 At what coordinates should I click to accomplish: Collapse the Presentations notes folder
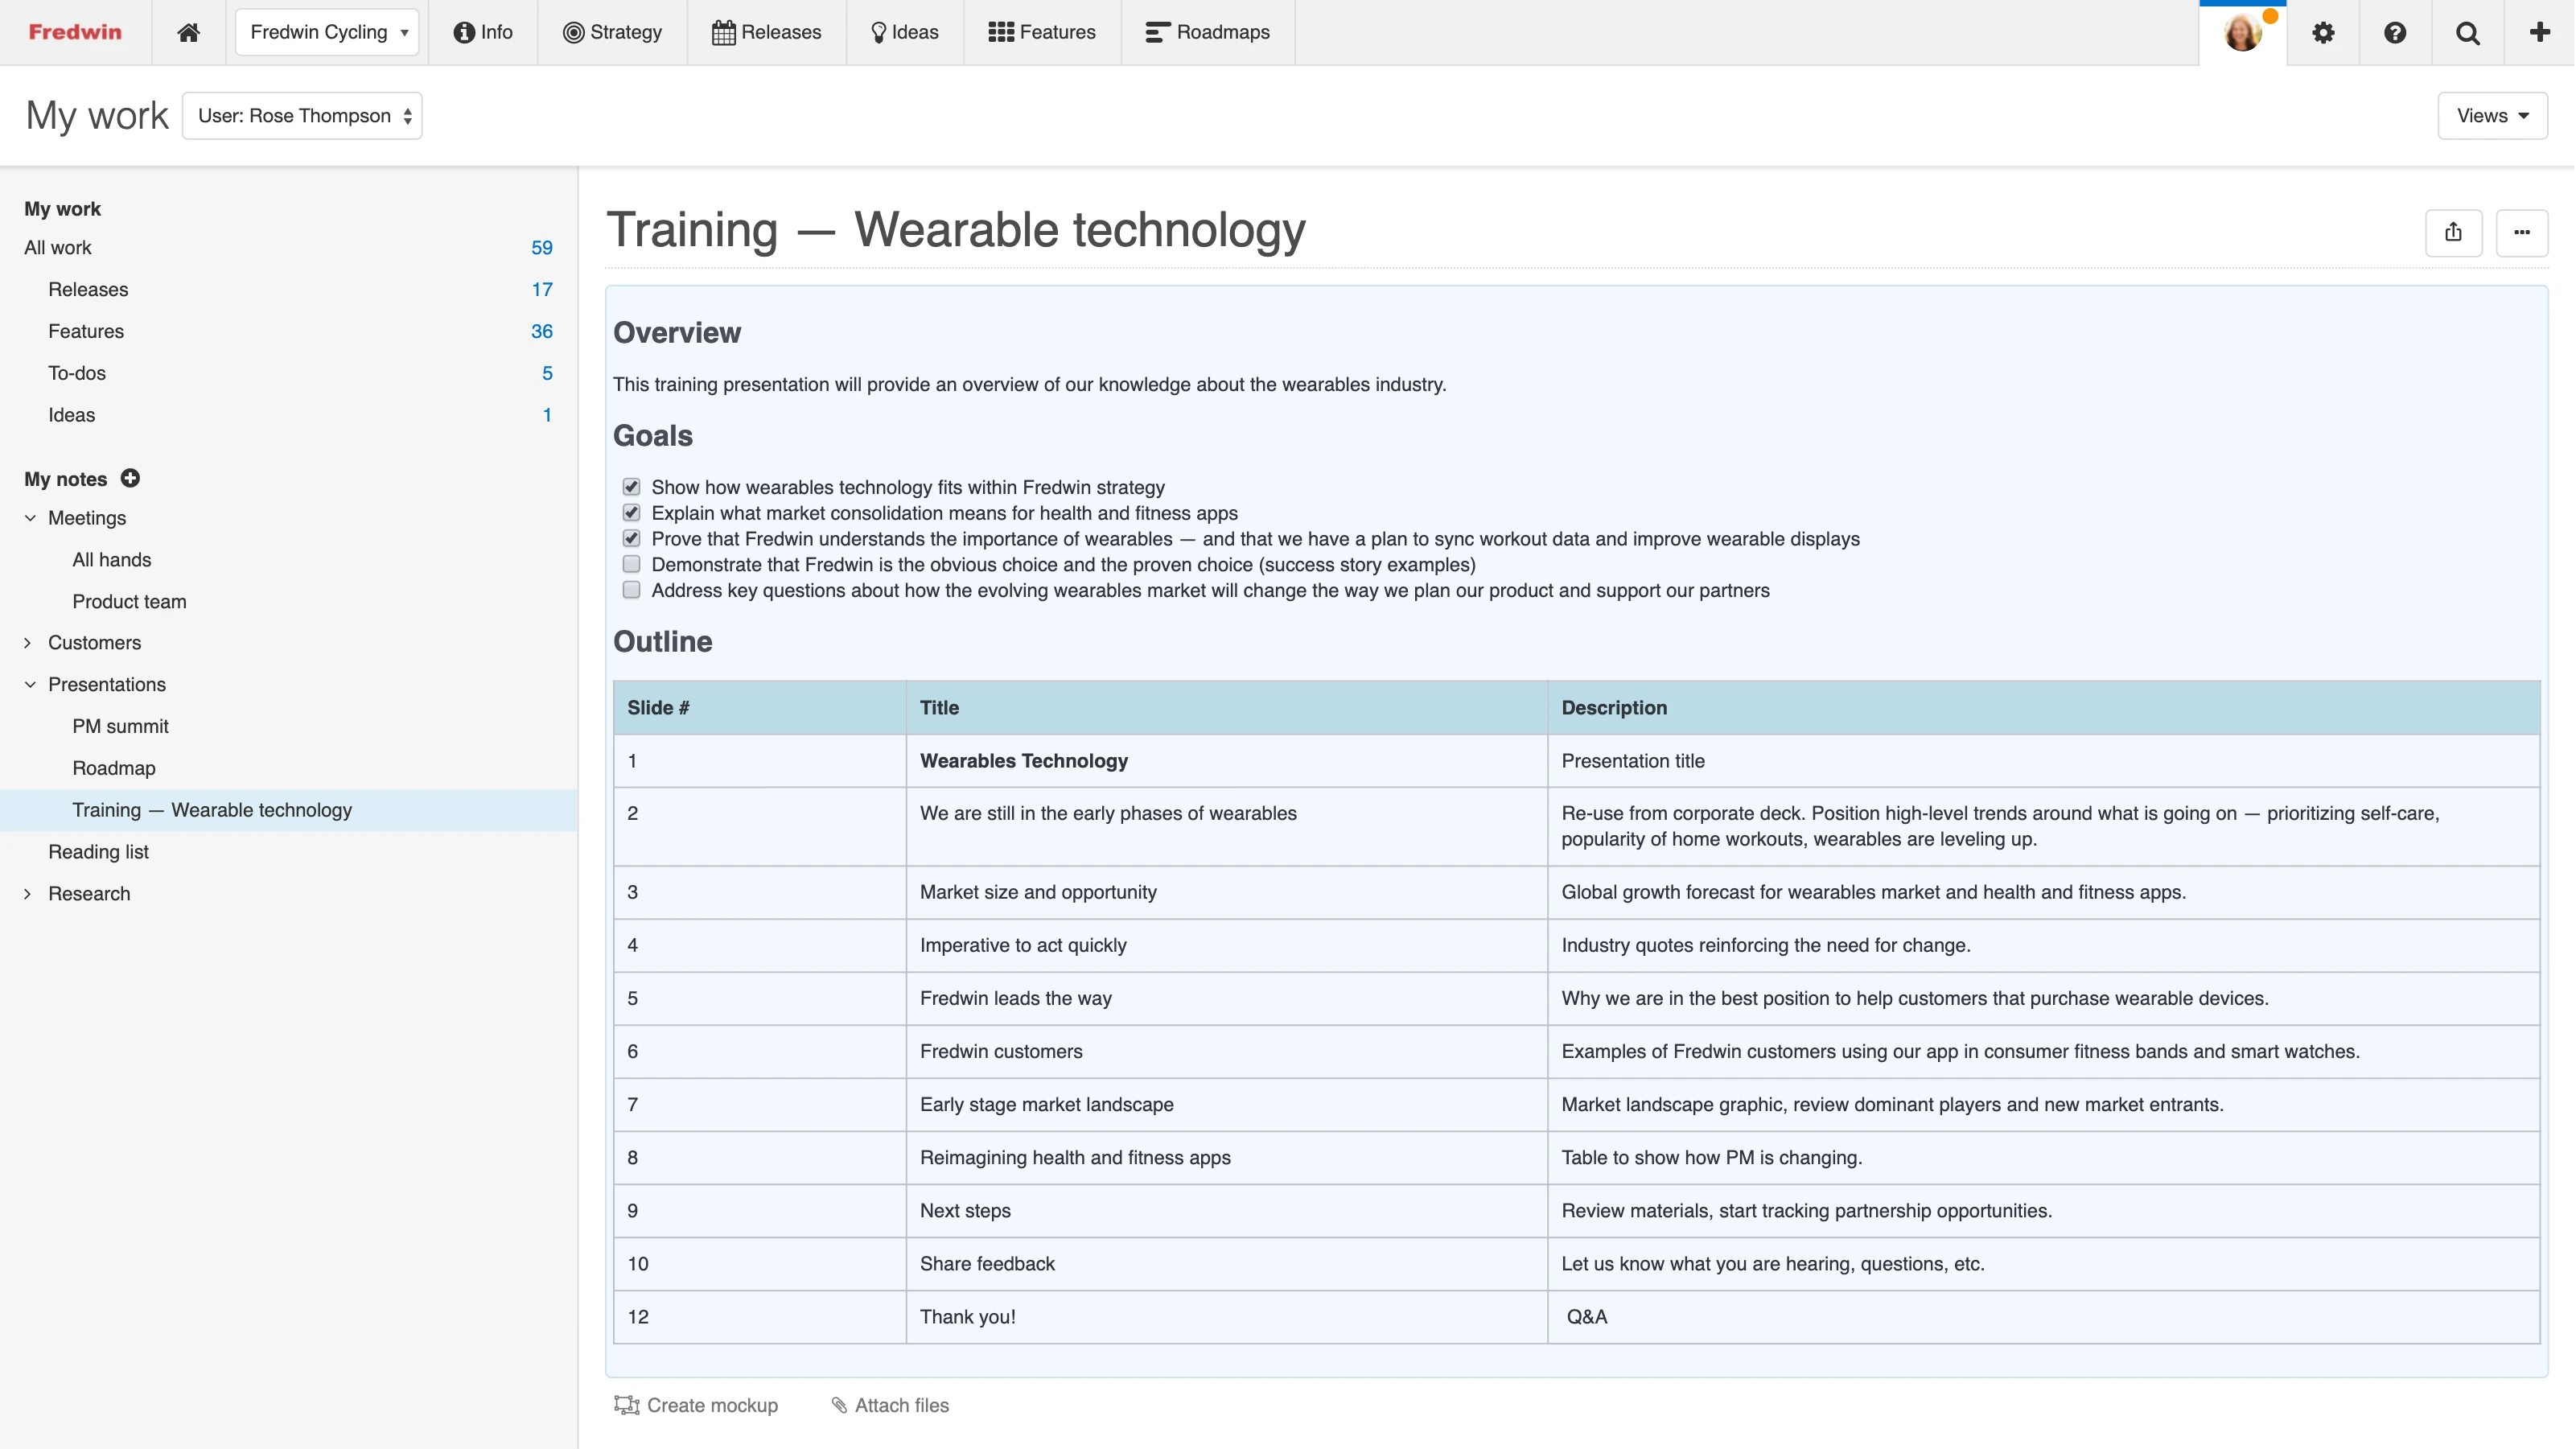(x=30, y=685)
